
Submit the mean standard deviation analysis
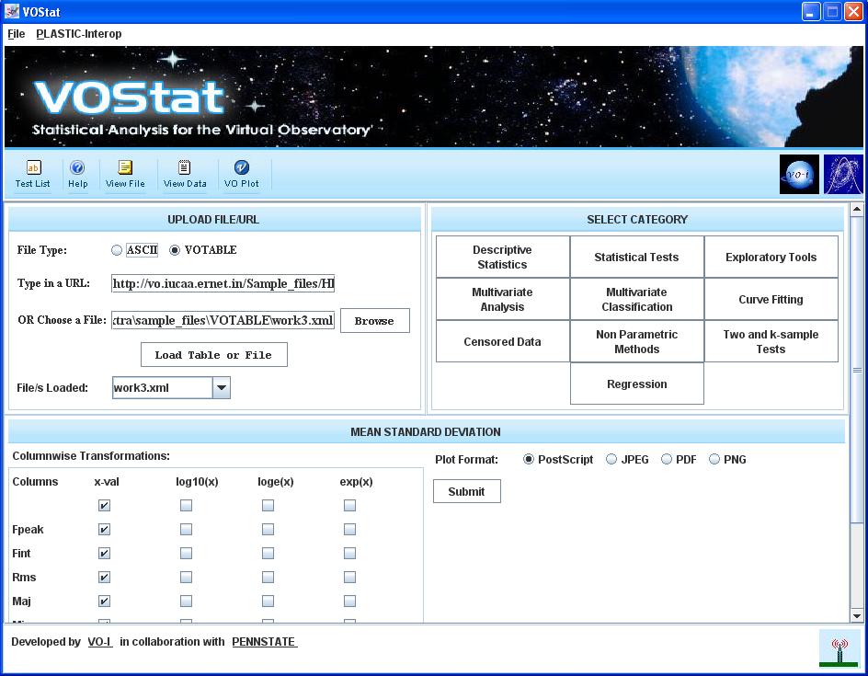click(x=467, y=491)
